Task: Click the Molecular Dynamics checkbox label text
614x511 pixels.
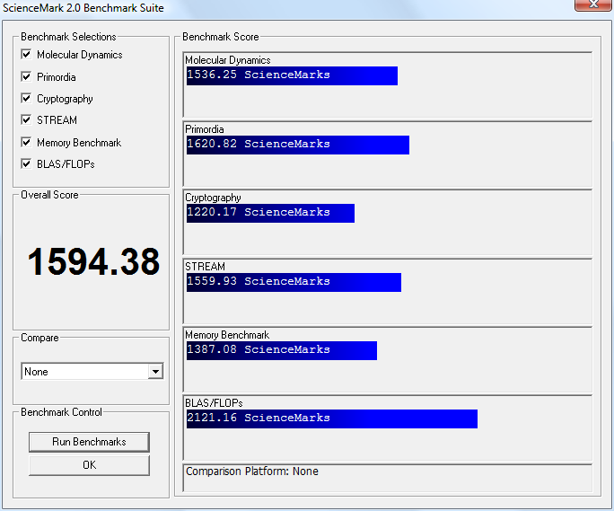Action: [80, 55]
